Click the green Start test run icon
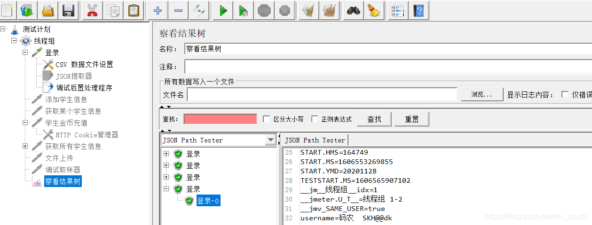The image size is (592, 225). (223, 10)
